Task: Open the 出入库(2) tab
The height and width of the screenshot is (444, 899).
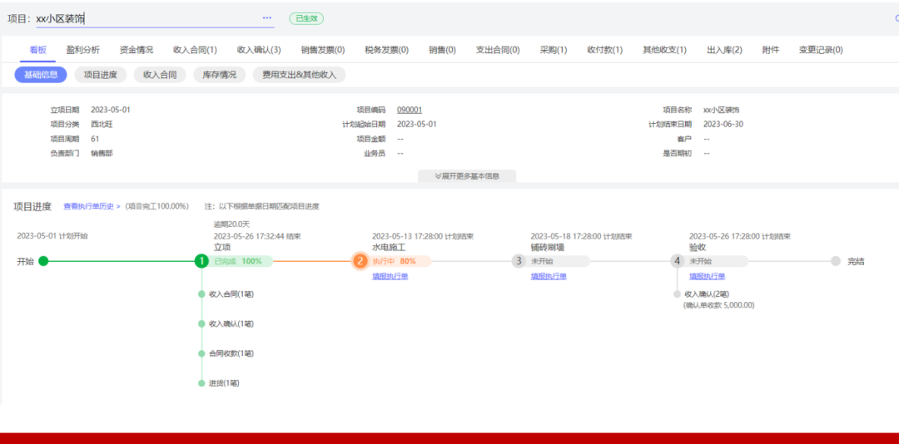Action: tap(725, 50)
